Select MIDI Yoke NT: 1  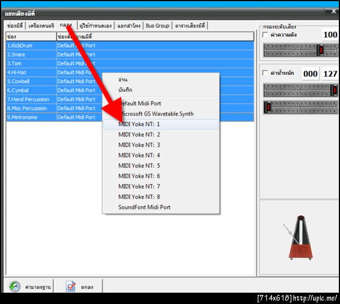point(161,124)
